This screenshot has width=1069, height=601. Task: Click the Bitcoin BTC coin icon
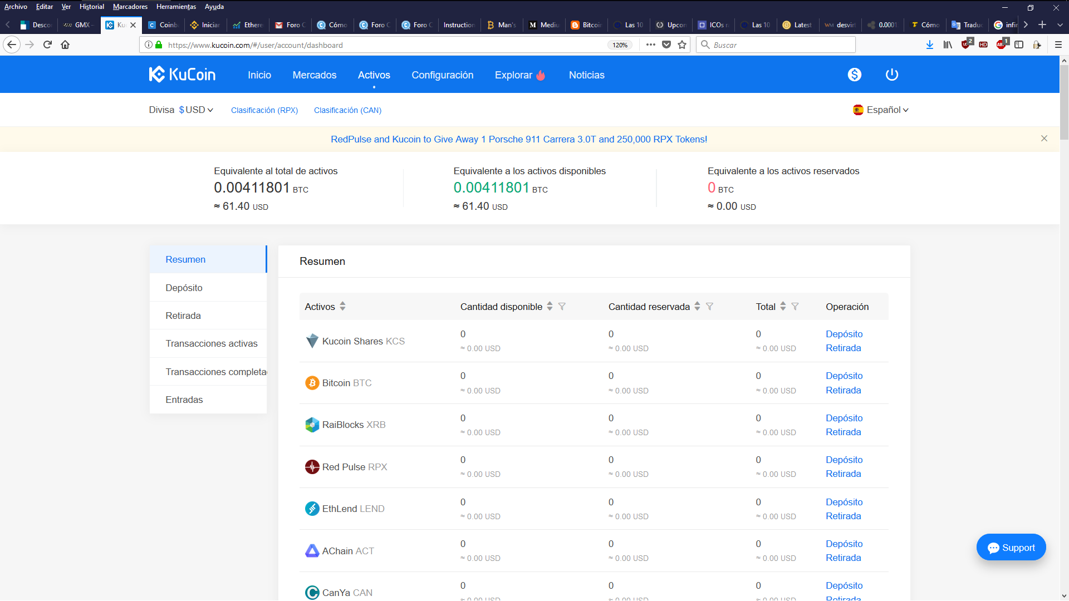(x=312, y=383)
